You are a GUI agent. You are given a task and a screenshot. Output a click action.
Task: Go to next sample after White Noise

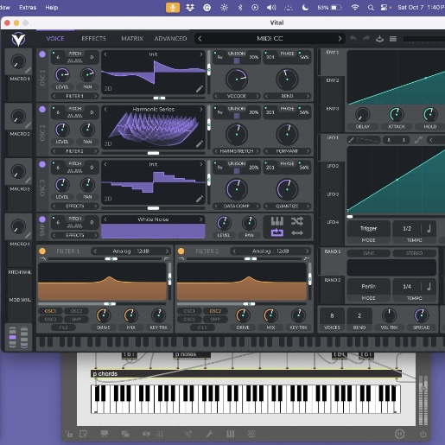coord(201,219)
